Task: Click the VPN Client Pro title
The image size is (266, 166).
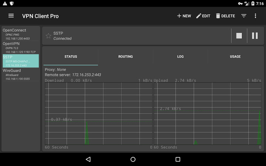Action: coord(40,16)
